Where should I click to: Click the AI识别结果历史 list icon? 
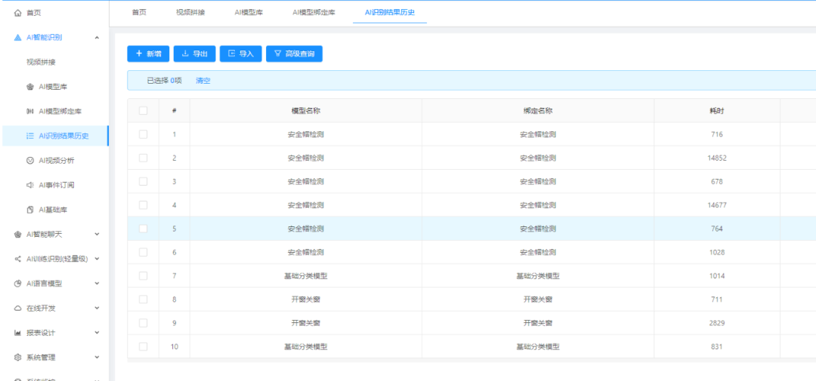[x=30, y=137]
